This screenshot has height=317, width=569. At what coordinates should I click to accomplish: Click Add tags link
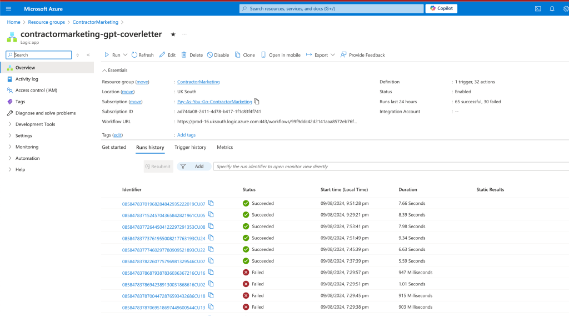click(186, 135)
